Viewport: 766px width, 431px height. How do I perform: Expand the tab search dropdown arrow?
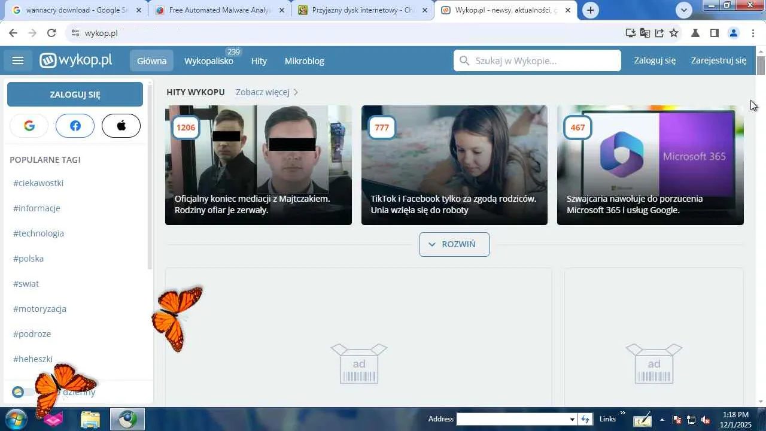pos(684,10)
